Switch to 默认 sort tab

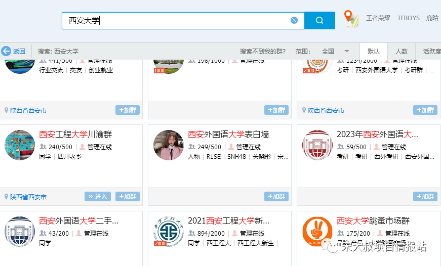point(374,52)
